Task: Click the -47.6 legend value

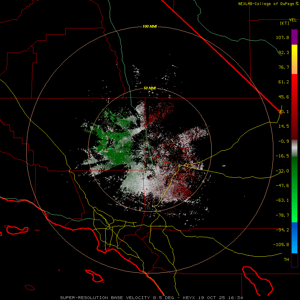Action: coord(282,186)
